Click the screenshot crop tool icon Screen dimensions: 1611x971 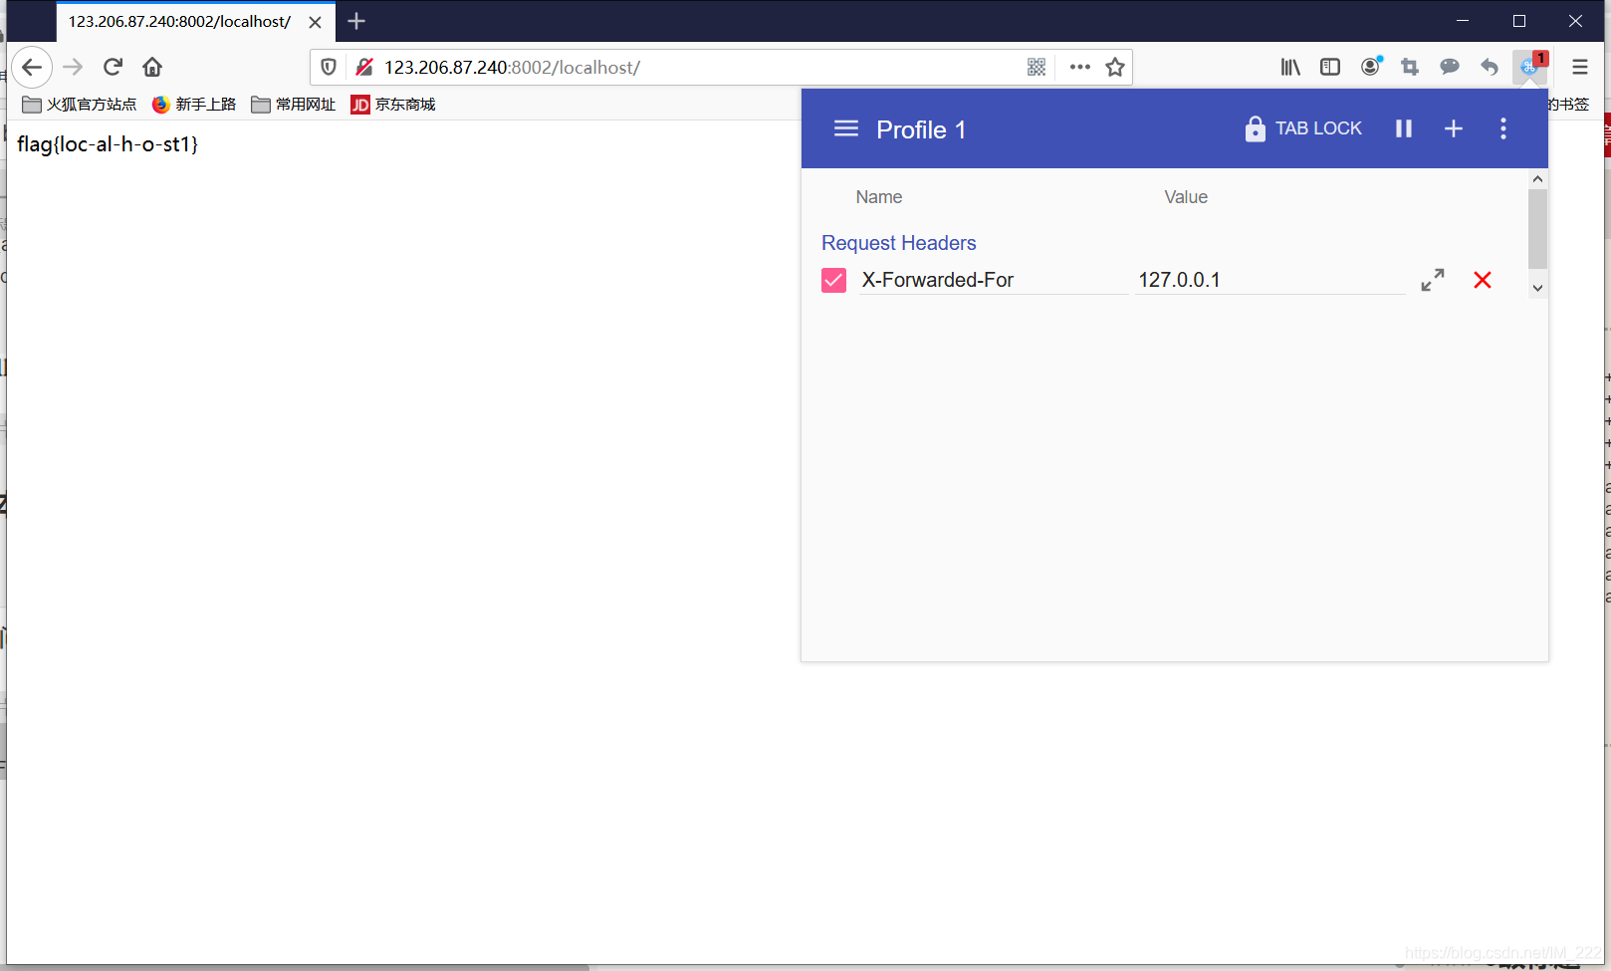point(1410,68)
